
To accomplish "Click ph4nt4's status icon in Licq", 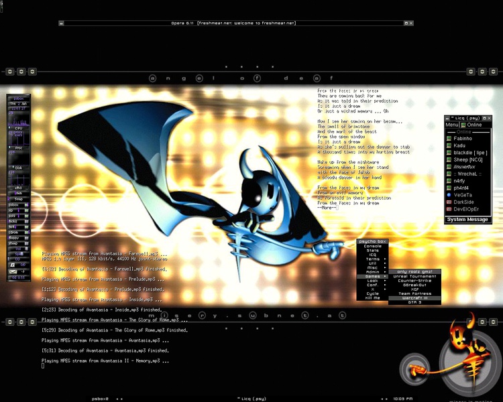I will click(449, 188).
